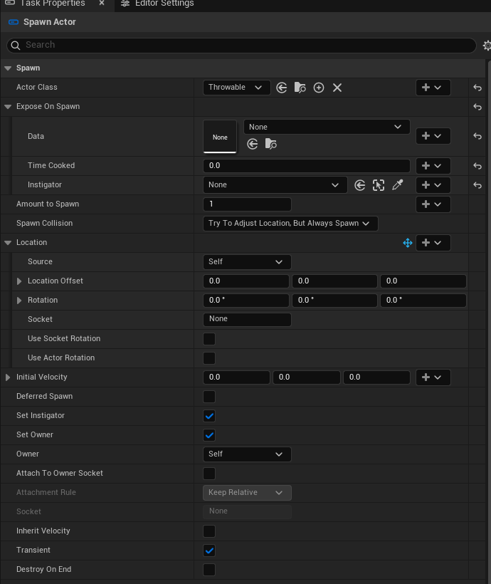Open the Instigator None dropdown
The image size is (491, 584).
[275, 185]
